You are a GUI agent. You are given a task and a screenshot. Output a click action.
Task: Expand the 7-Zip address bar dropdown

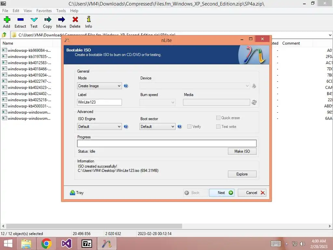(330, 35)
